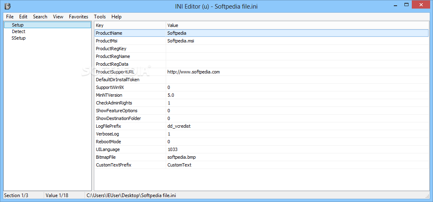Select the UILanguage key

tap(108, 149)
